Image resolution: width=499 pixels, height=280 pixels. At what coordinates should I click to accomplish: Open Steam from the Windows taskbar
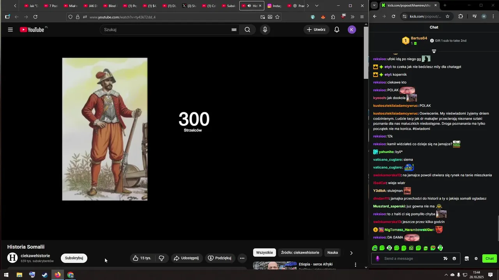point(45,275)
